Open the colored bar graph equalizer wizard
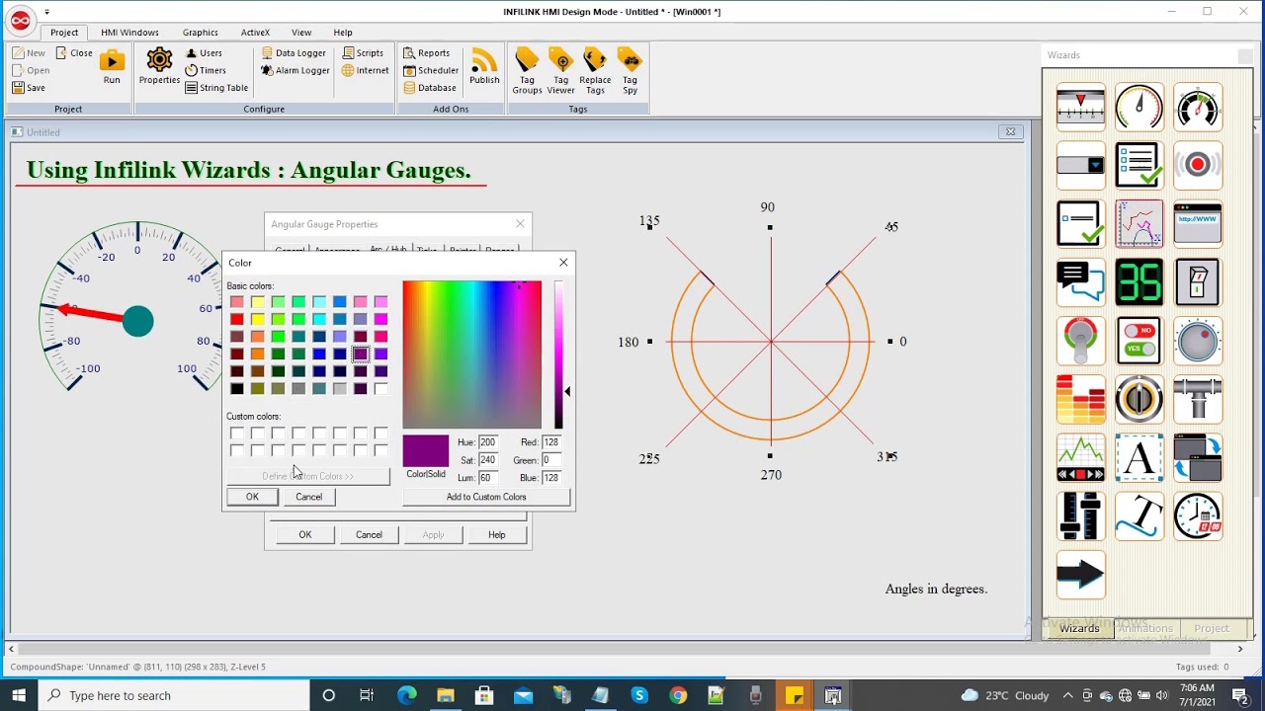The image size is (1265, 711). (x=1080, y=399)
